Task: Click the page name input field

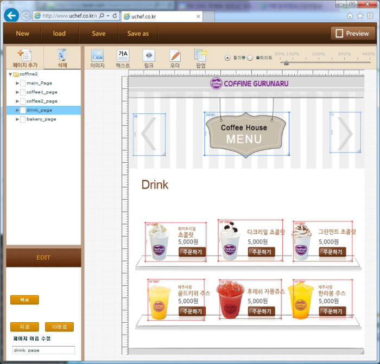Action: pos(43,350)
